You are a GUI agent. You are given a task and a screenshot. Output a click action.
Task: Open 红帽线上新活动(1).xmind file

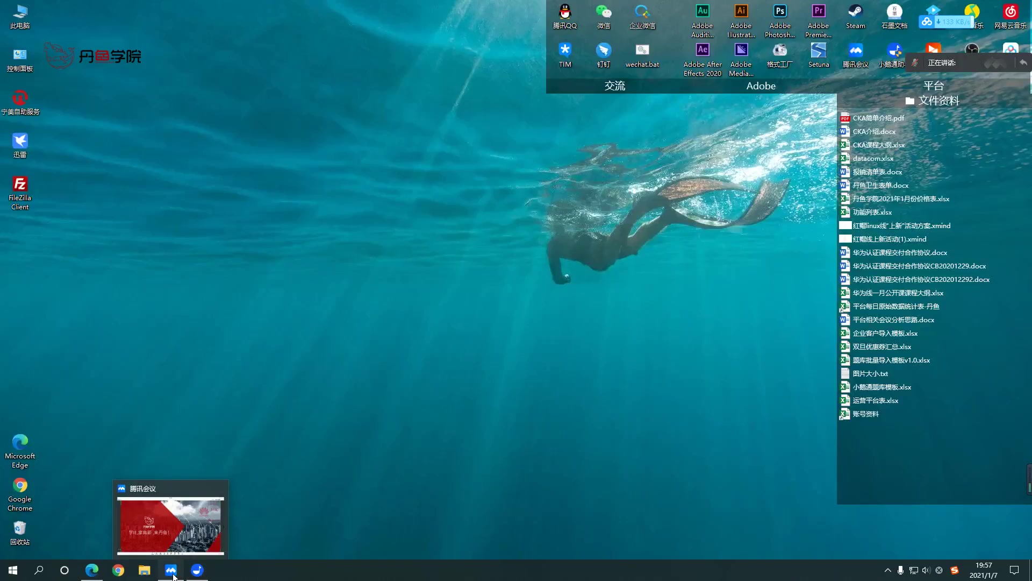883,239
